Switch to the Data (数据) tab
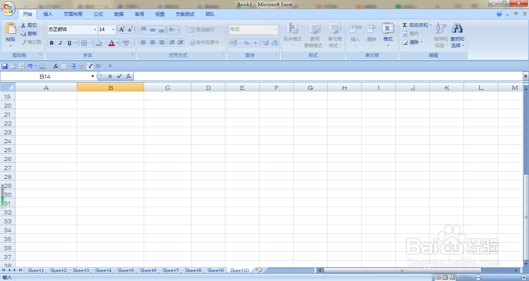Image resolution: width=529 pixels, height=281 pixels. [119, 14]
